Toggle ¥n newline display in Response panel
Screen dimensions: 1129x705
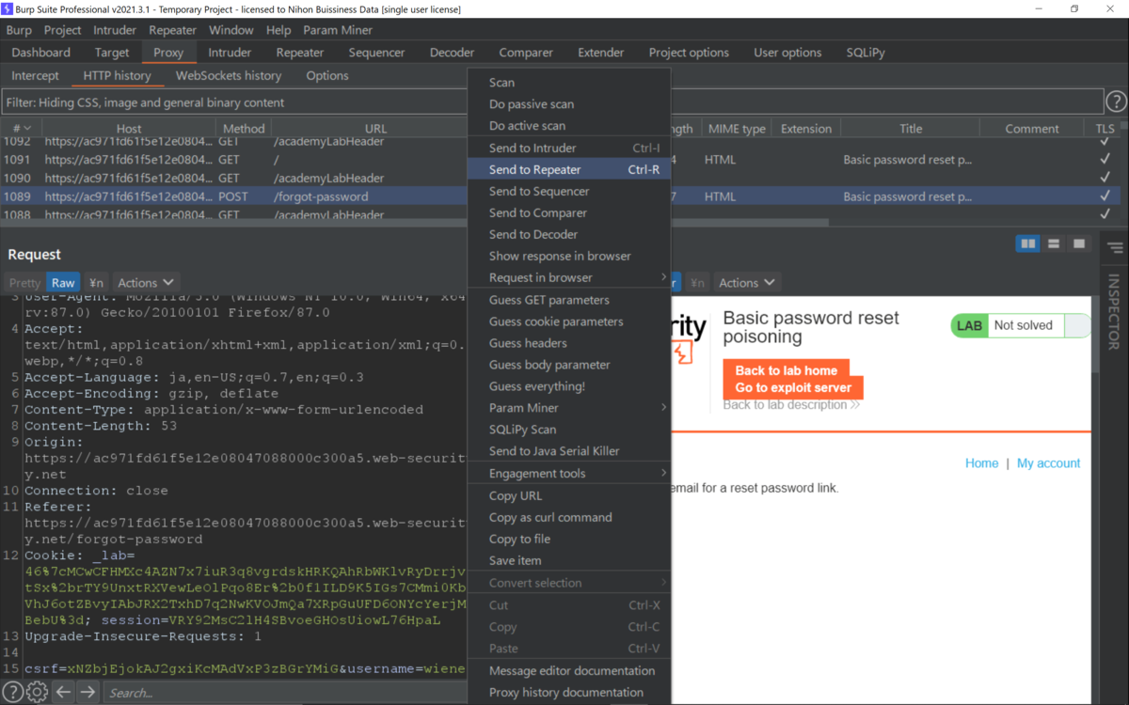pyautogui.click(x=697, y=282)
